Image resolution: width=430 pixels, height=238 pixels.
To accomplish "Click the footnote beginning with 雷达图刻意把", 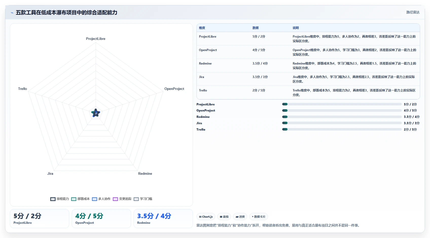I will coord(279,225).
